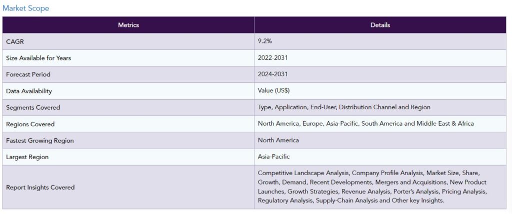The width and height of the screenshot is (512, 214).
Task: Click the Type, Application, End-User segments text
Action: (x=344, y=107)
